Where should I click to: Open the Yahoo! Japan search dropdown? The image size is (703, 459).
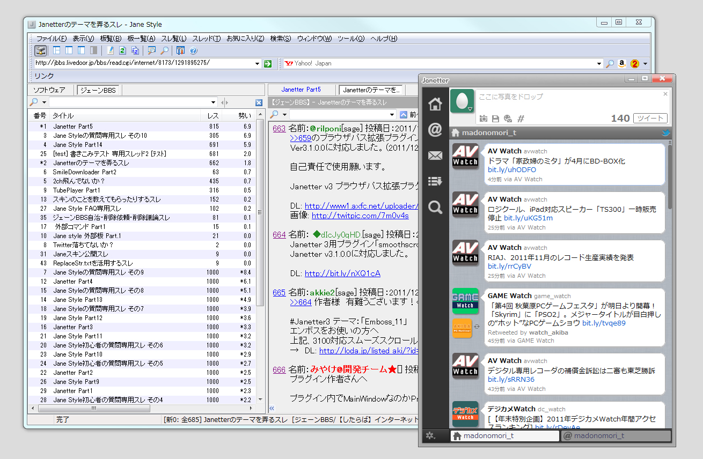point(598,63)
